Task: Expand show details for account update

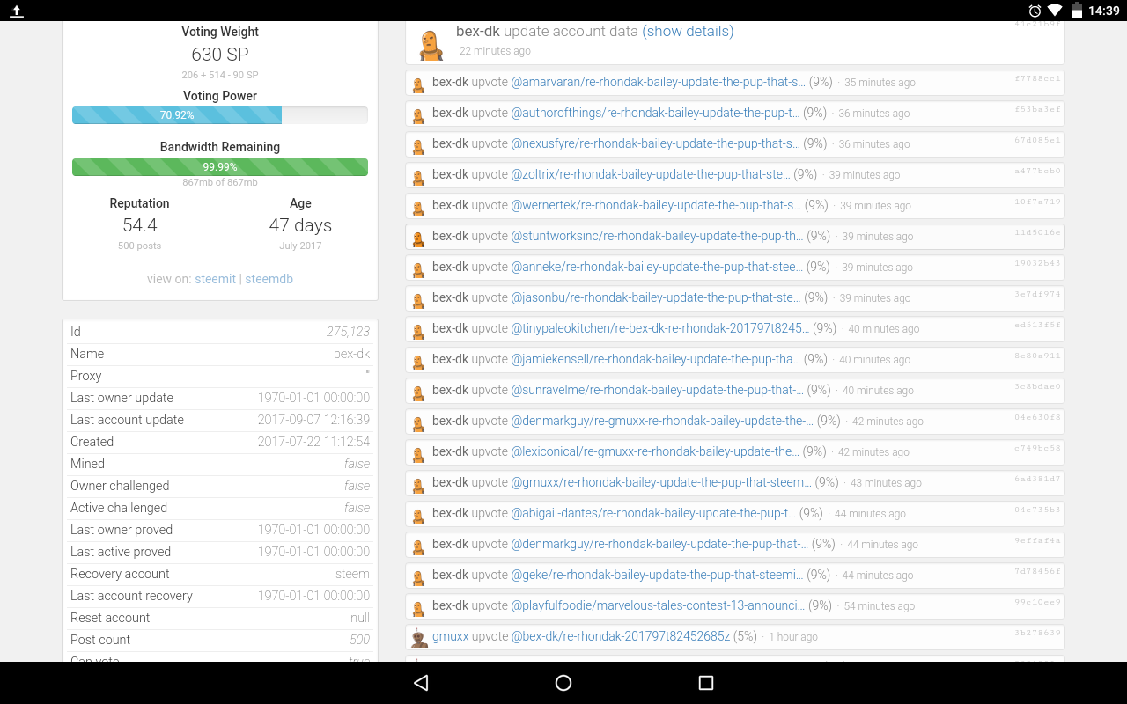Action: [688, 32]
